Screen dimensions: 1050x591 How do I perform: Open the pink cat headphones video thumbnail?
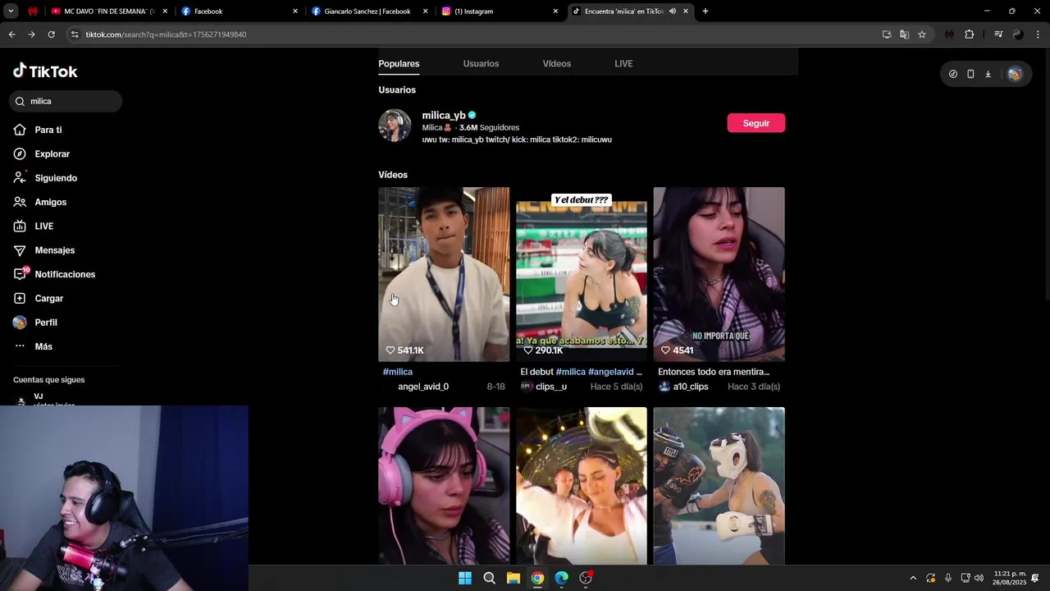point(444,486)
